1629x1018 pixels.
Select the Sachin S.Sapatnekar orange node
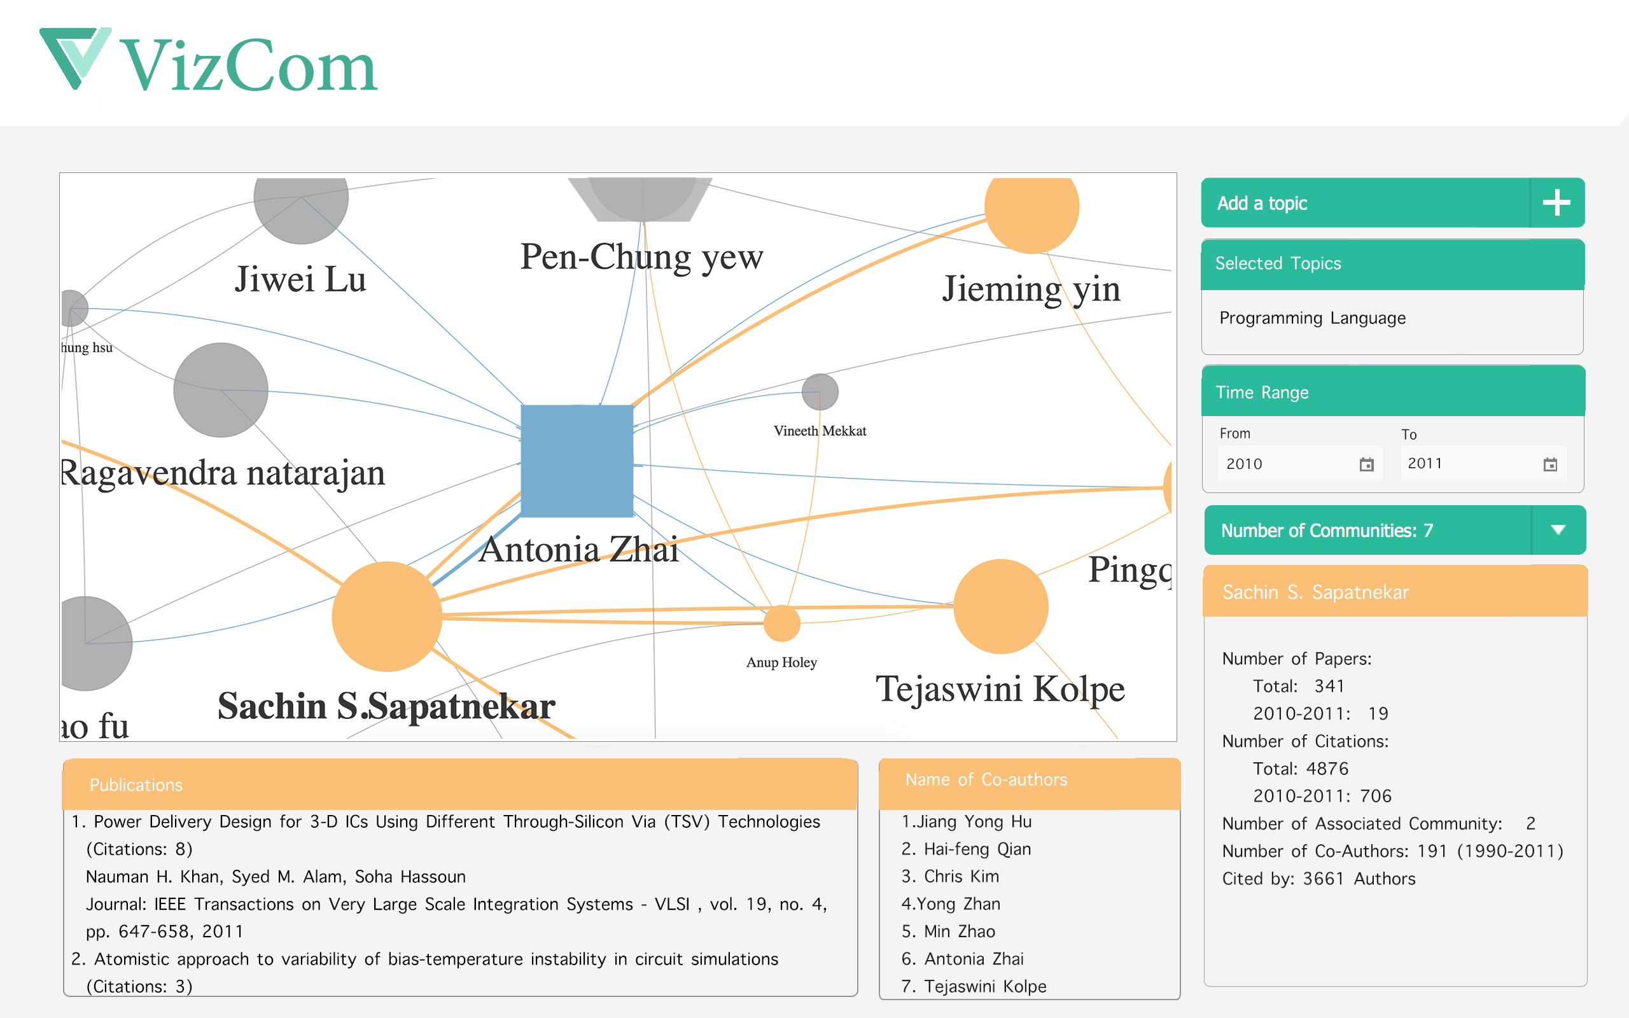coord(387,616)
